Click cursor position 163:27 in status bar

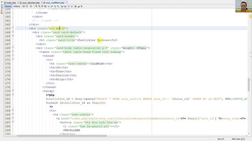220,139
